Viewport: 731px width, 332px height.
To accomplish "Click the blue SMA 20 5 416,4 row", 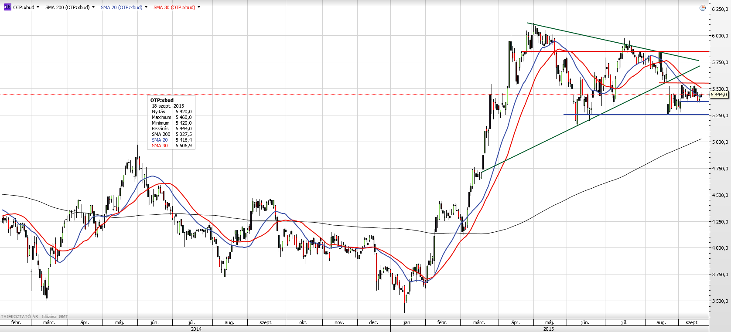I will [171, 140].
